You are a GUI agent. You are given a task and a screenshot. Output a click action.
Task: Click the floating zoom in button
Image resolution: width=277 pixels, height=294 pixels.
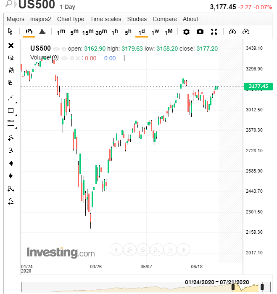(130, 250)
